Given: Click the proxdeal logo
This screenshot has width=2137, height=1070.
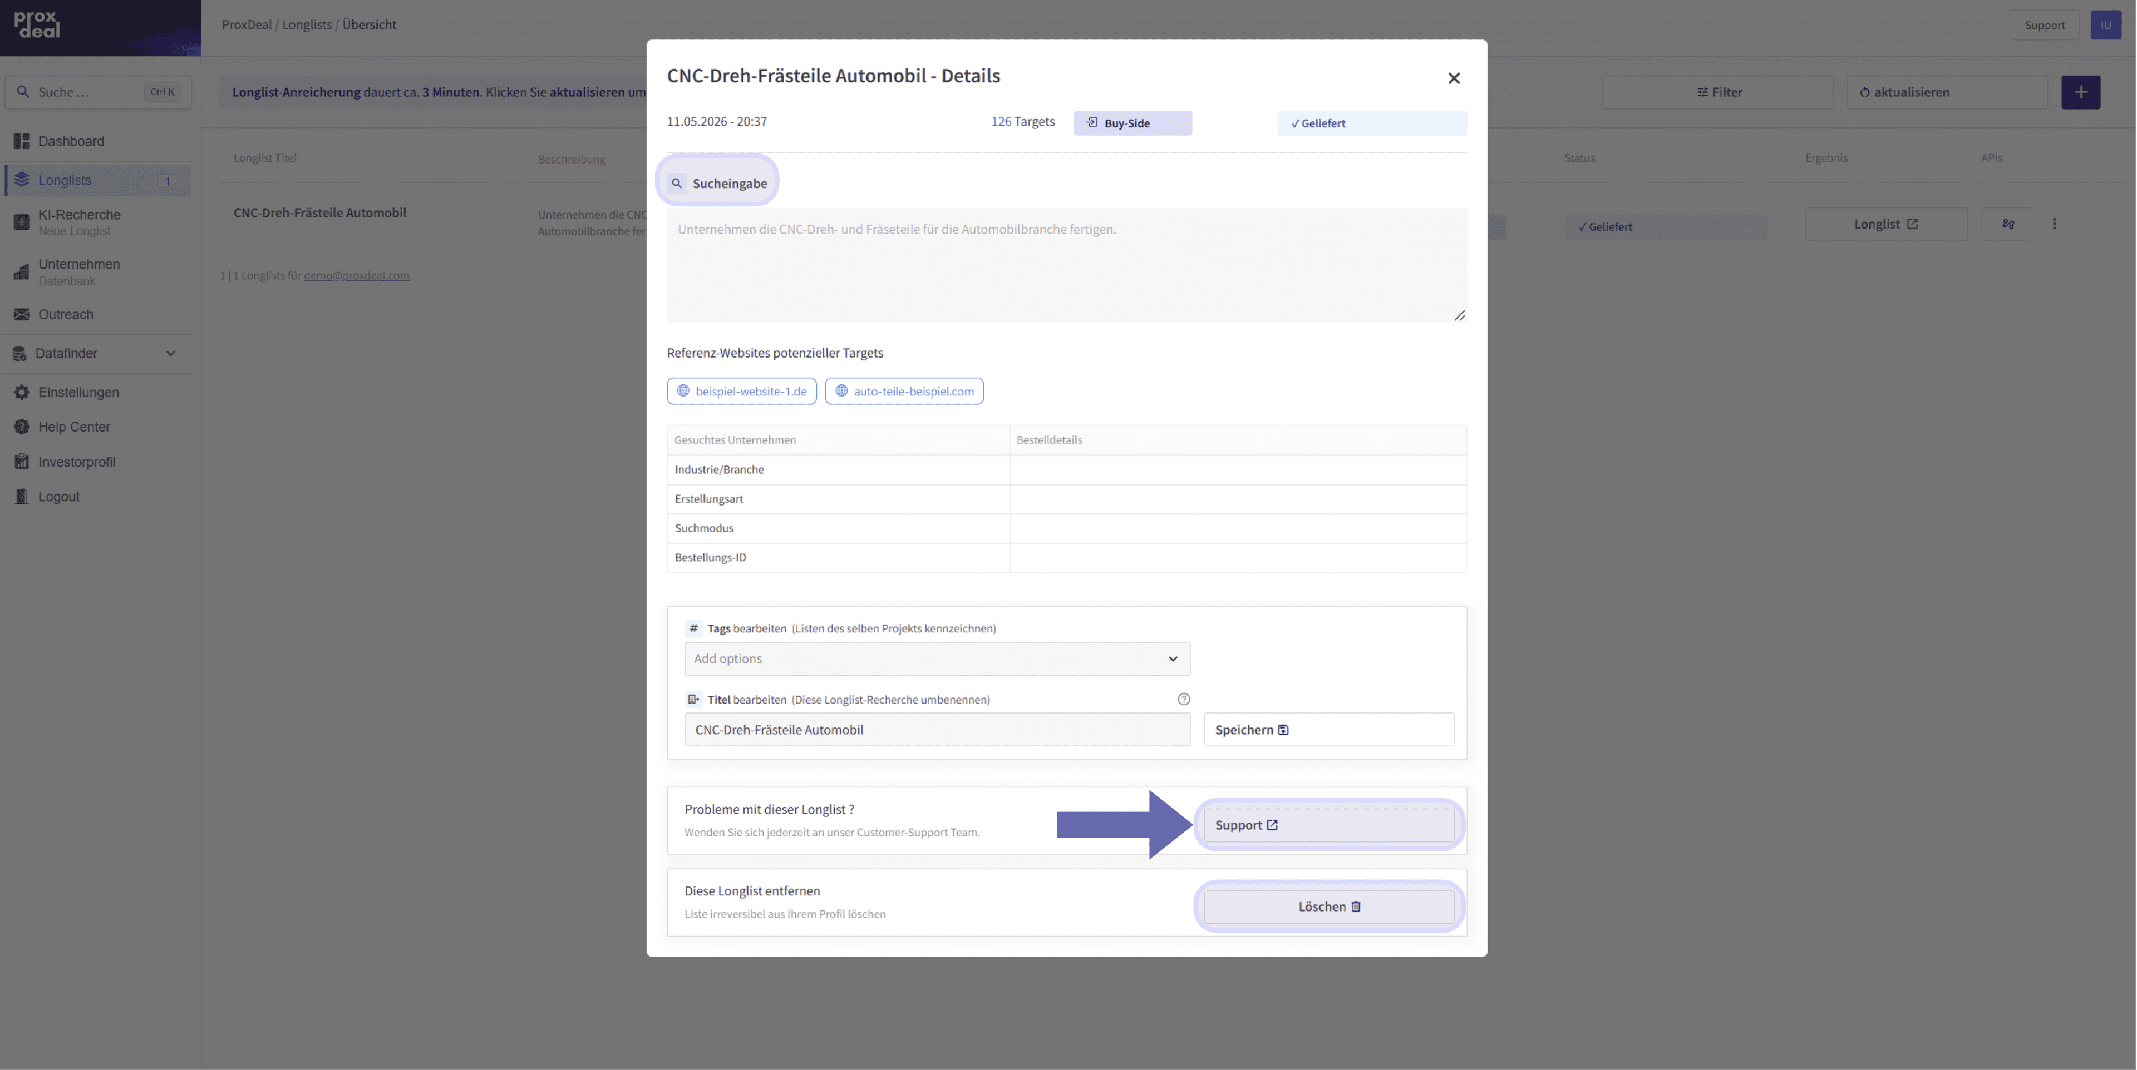Looking at the screenshot, I should (37, 25).
